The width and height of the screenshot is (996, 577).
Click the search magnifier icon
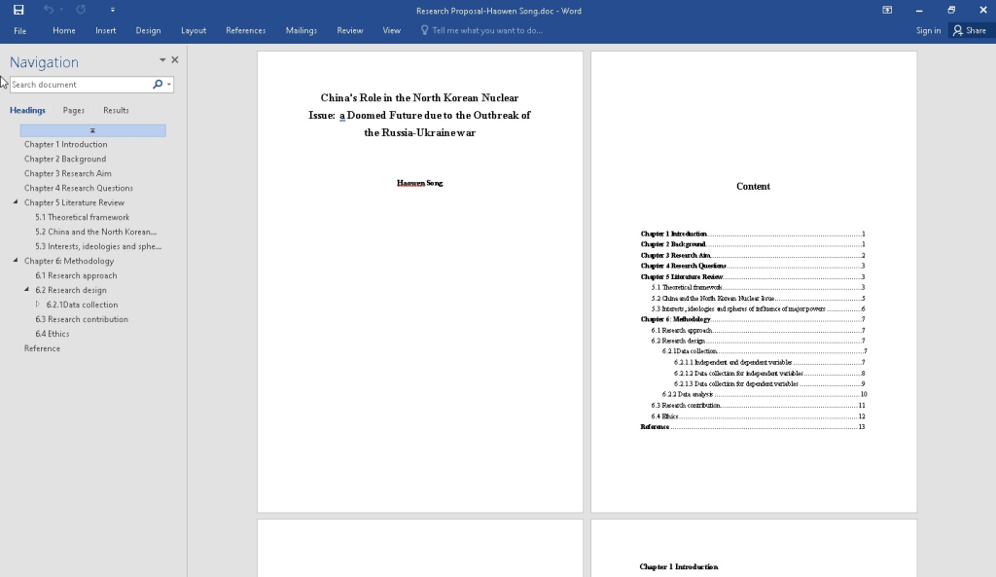click(157, 85)
